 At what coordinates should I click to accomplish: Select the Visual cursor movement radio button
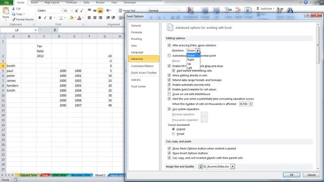point(173,133)
